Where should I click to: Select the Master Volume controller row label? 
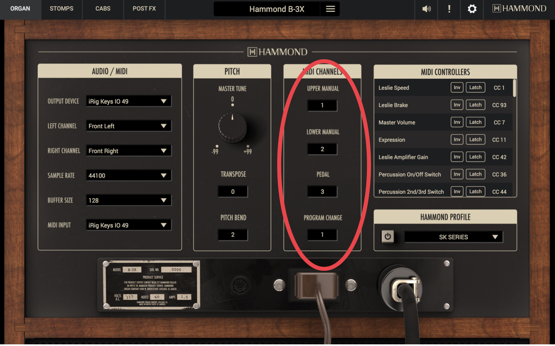click(x=397, y=122)
